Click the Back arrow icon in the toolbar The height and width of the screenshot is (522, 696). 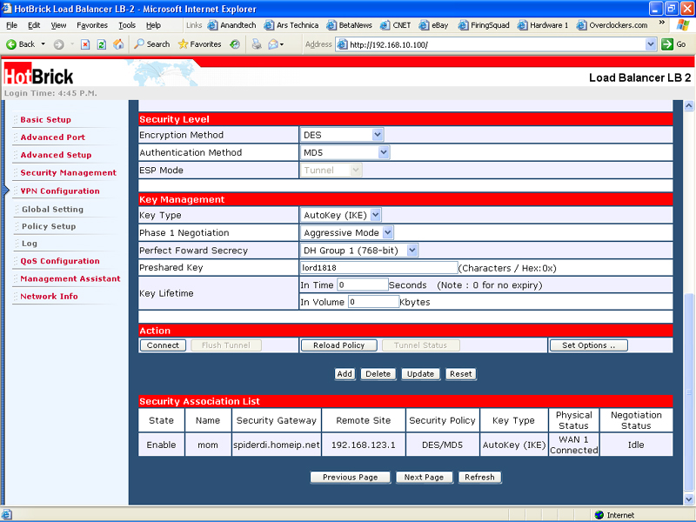11,44
